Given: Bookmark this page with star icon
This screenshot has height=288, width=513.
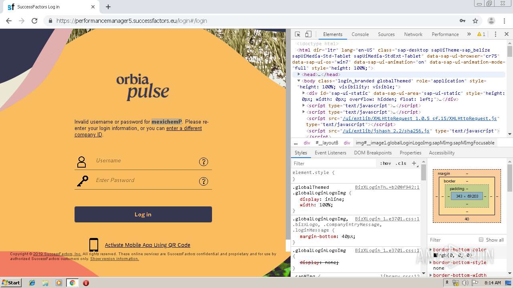Looking at the screenshot, I should point(475,21).
